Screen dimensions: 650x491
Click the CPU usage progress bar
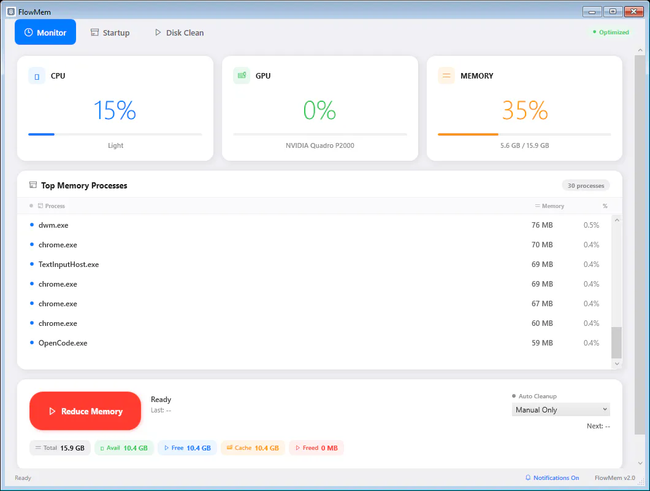[115, 134]
